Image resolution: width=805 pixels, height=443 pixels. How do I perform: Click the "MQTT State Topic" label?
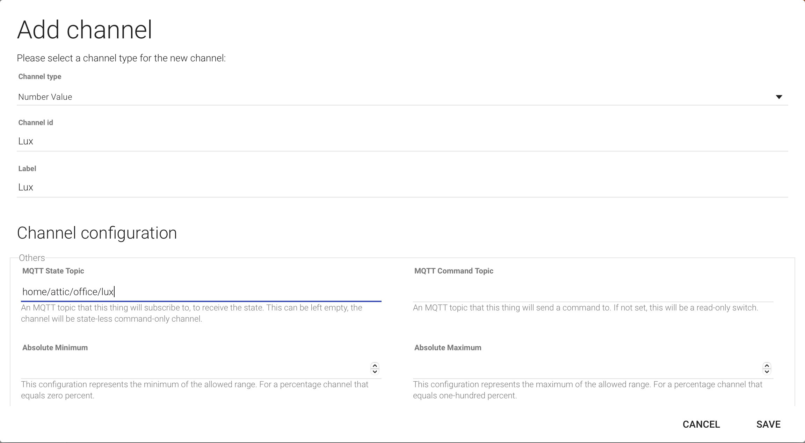click(53, 271)
